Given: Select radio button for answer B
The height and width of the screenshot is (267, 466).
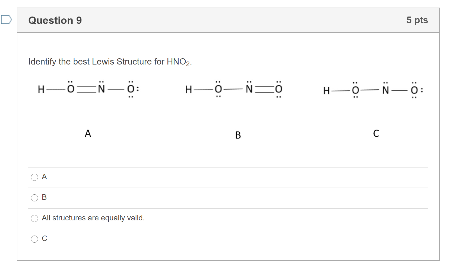Looking at the screenshot, I should point(34,198).
